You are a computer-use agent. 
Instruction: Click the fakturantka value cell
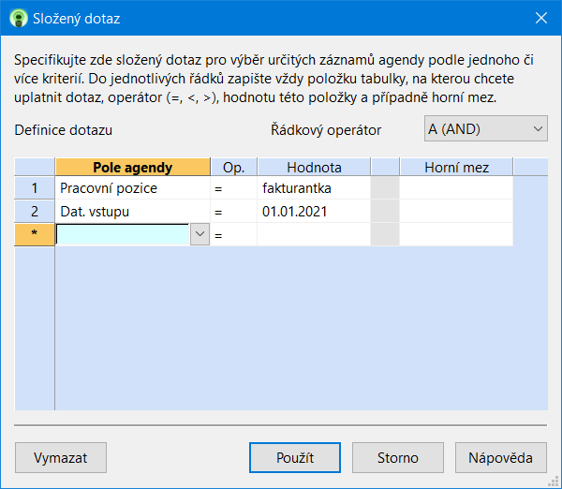(314, 188)
